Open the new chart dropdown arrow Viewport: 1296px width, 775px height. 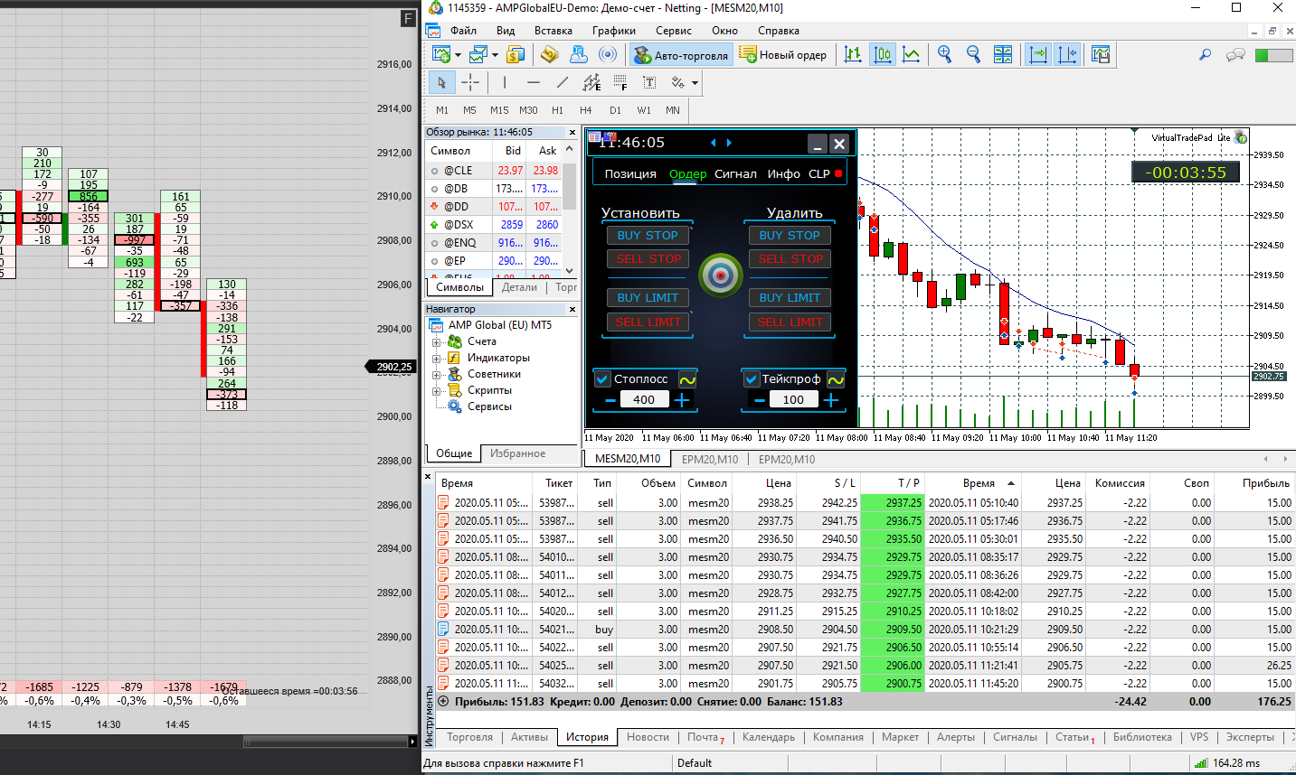458,55
